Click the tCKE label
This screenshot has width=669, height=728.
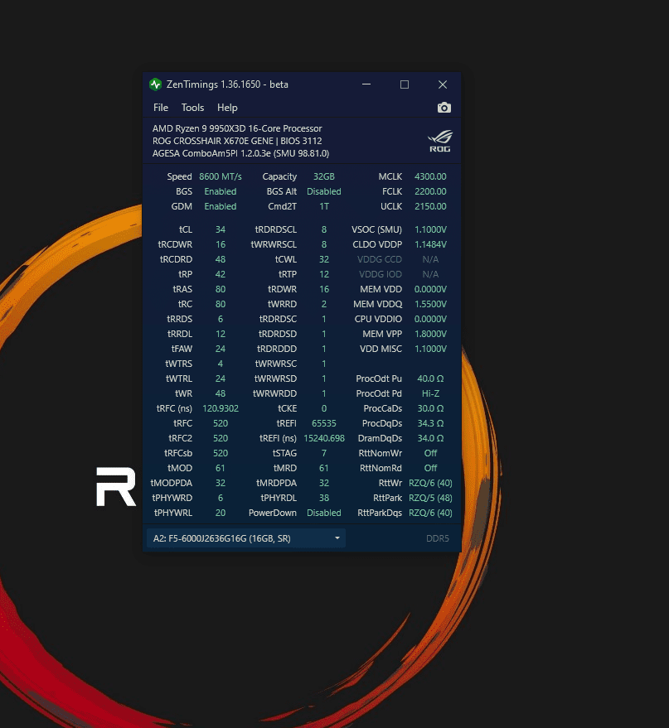coord(287,408)
